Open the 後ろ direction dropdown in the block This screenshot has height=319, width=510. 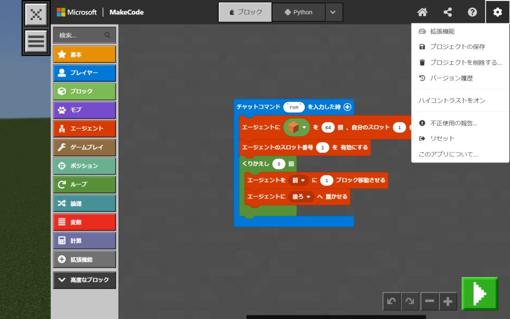pos(301,197)
